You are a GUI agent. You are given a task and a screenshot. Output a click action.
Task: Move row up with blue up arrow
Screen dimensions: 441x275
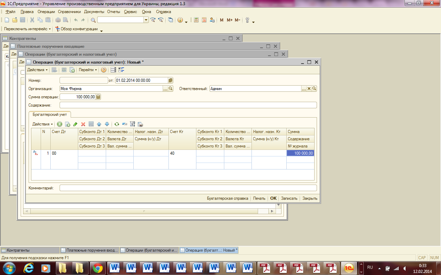[x=99, y=124]
